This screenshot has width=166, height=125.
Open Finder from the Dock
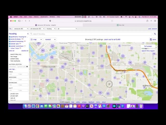click(x=25, y=106)
